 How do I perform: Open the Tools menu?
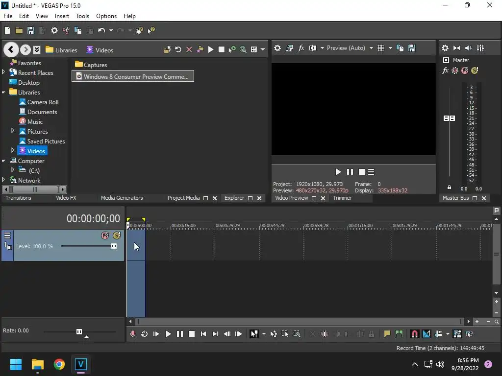(x=82, y=16)
